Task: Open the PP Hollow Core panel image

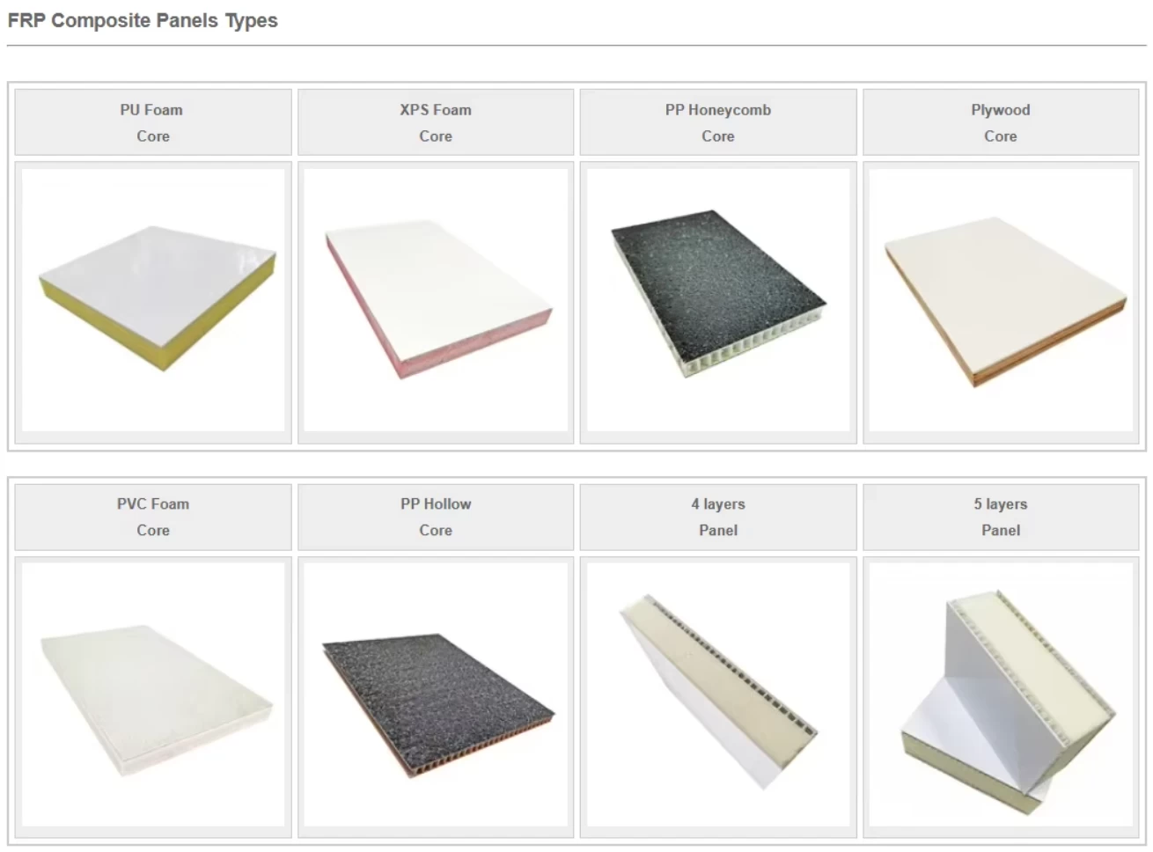Action: pyautogui.click(x=436, y=694)
